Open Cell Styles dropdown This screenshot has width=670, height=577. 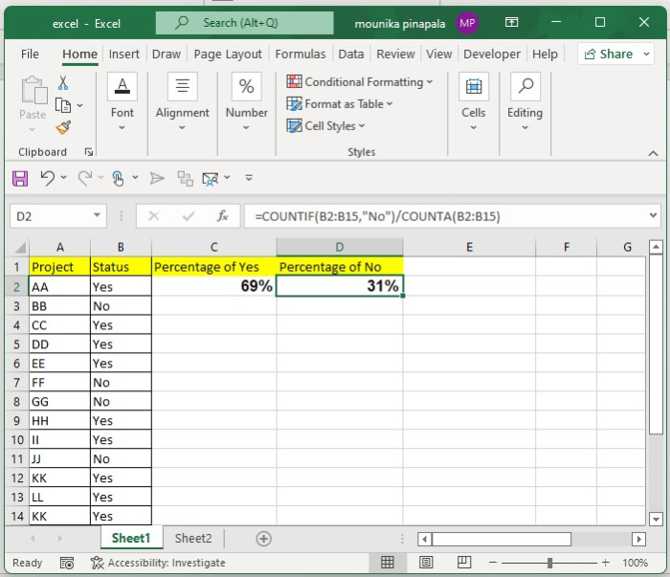click(x=325, y=126)
